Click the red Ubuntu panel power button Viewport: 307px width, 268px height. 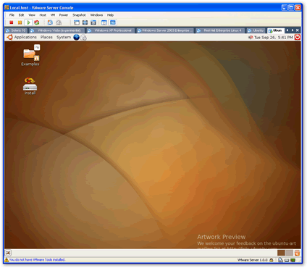[x=298, y=37]
